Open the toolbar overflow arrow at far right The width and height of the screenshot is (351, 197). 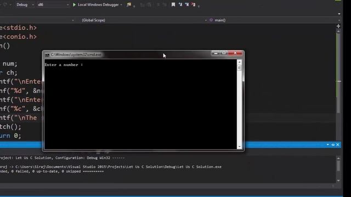(339, 14)
